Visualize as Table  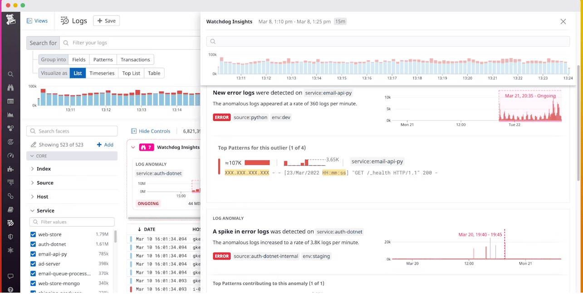[154, 73]
